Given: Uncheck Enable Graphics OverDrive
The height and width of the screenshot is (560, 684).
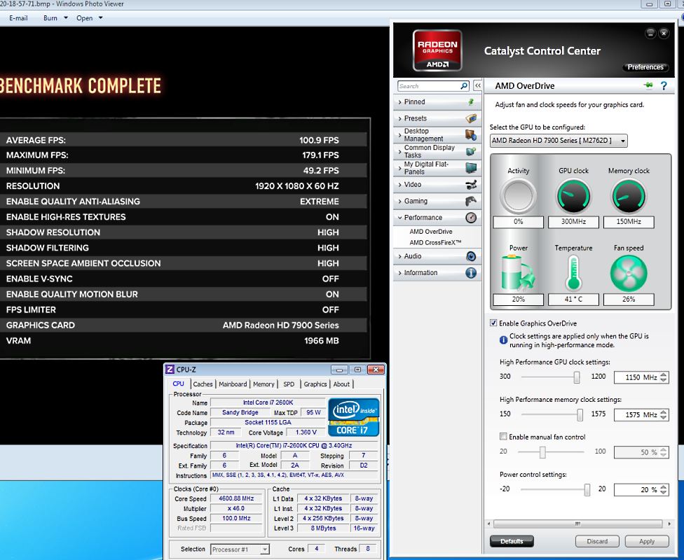Looking at the screenshot, I should click(x=493, y=323).
